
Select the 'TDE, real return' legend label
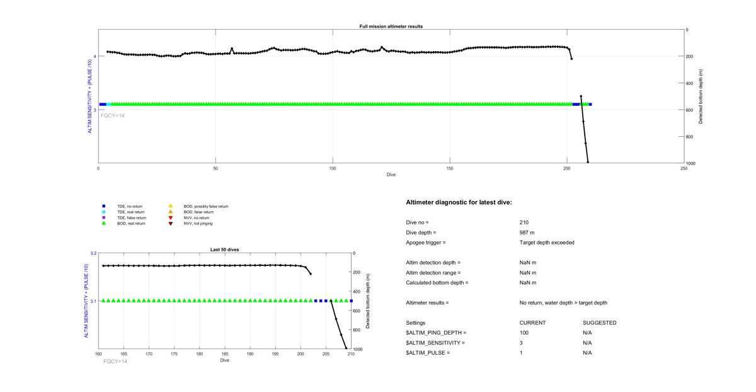(x=130, y=212)
